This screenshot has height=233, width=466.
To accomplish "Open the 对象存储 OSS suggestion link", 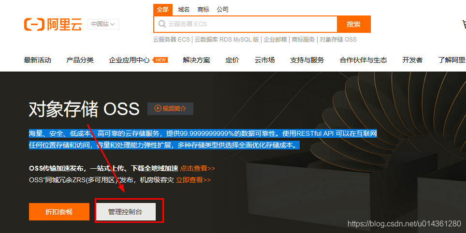I will (338, 40).
